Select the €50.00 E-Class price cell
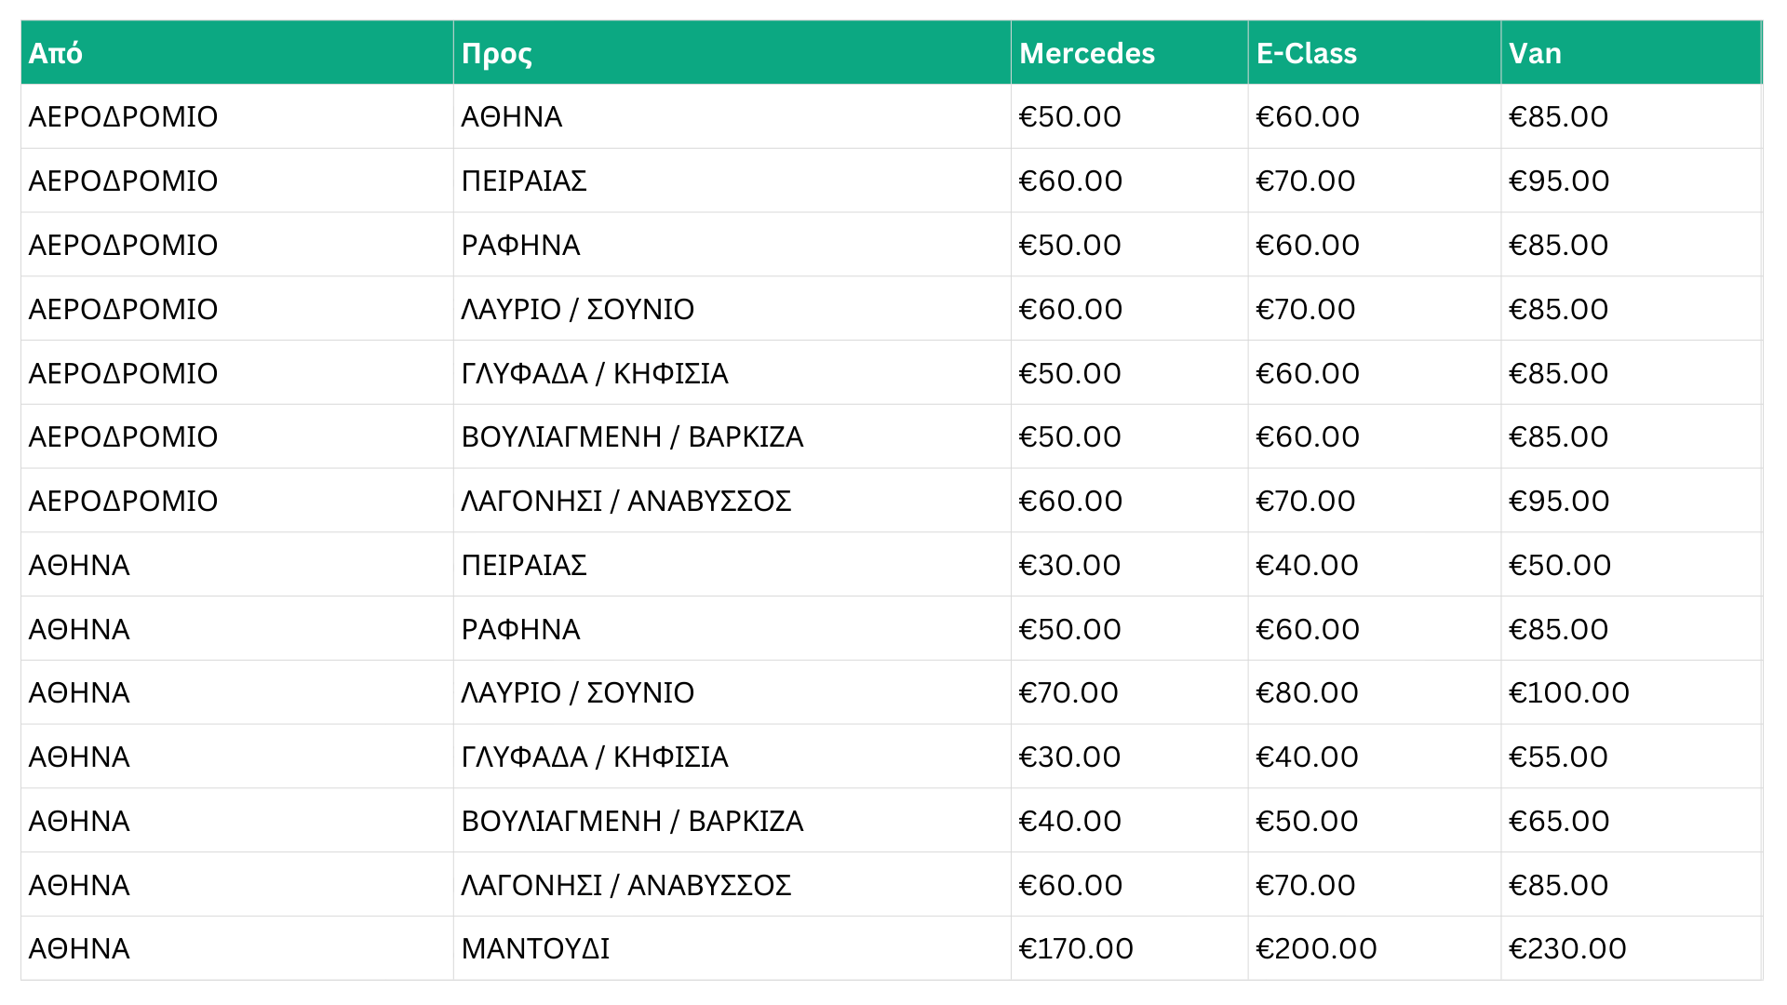The width and height of the screenshot is (1787, 1005). (x=1307, y=821)
